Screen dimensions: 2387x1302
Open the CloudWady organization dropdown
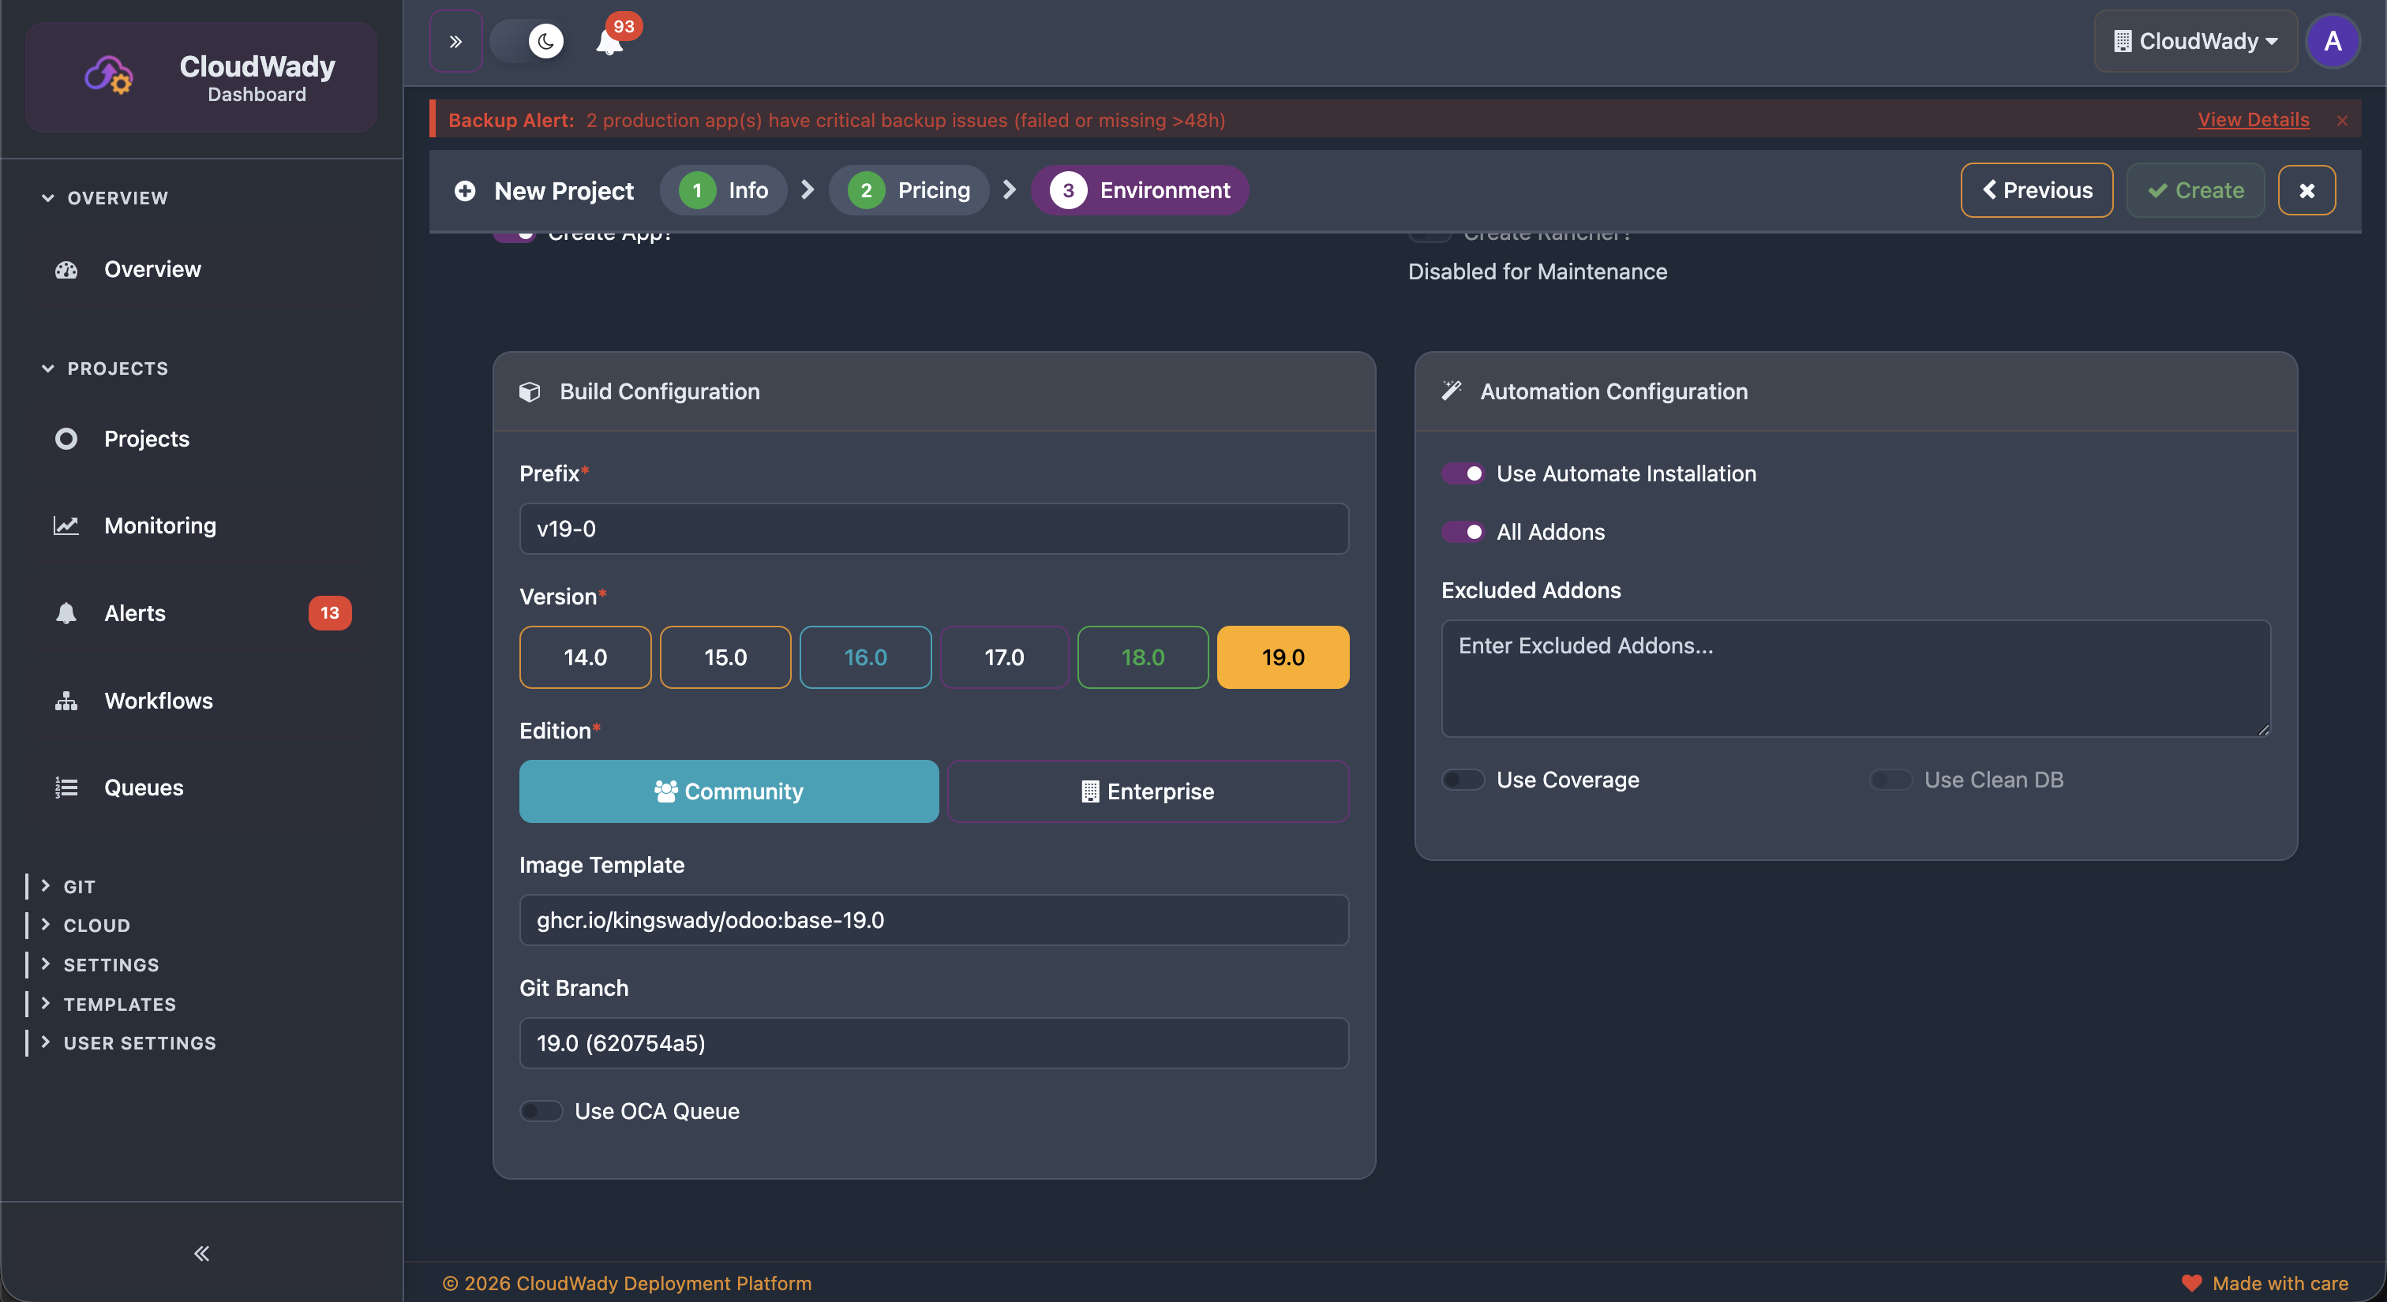click(x=2195, y=42)
